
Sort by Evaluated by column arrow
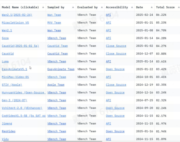point(102,7)
